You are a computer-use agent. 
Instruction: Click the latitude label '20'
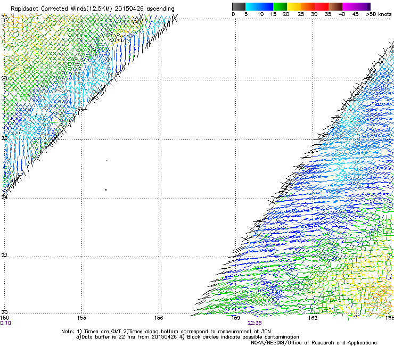coord(4,312)
